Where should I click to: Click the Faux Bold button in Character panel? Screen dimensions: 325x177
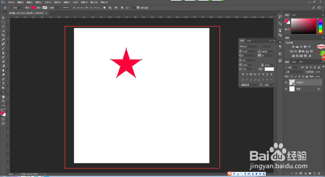click(243, 75)
